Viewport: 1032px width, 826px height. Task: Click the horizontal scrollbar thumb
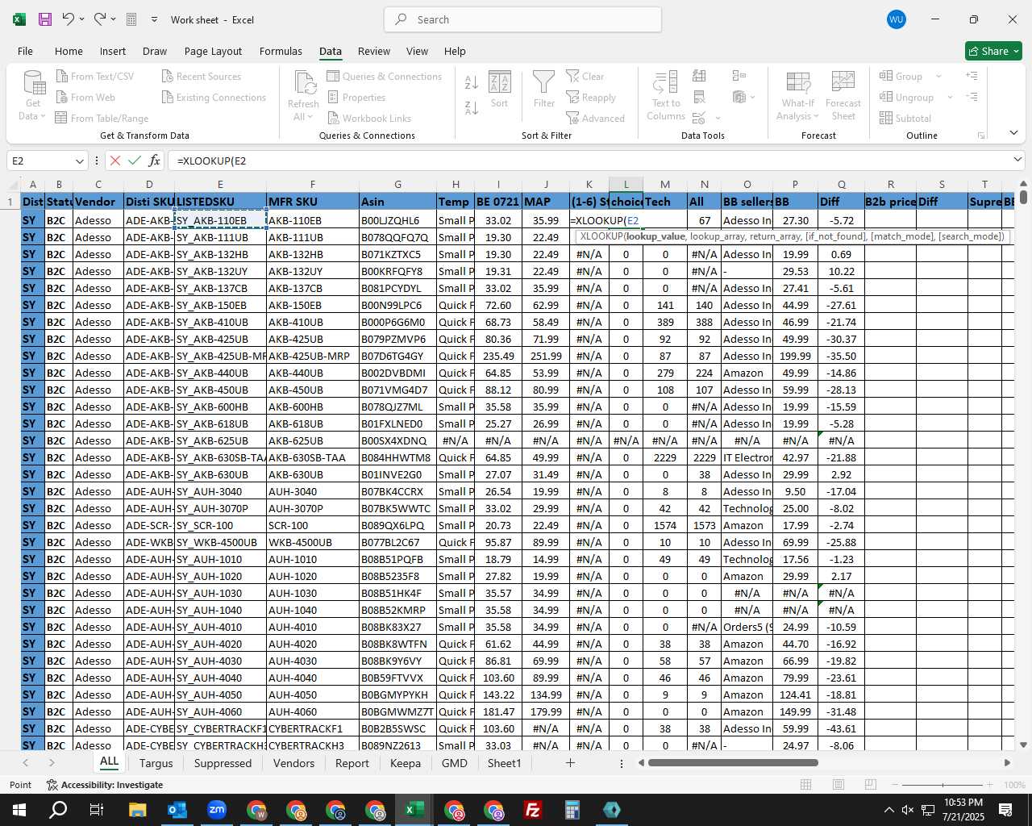[x=733, y=762]
